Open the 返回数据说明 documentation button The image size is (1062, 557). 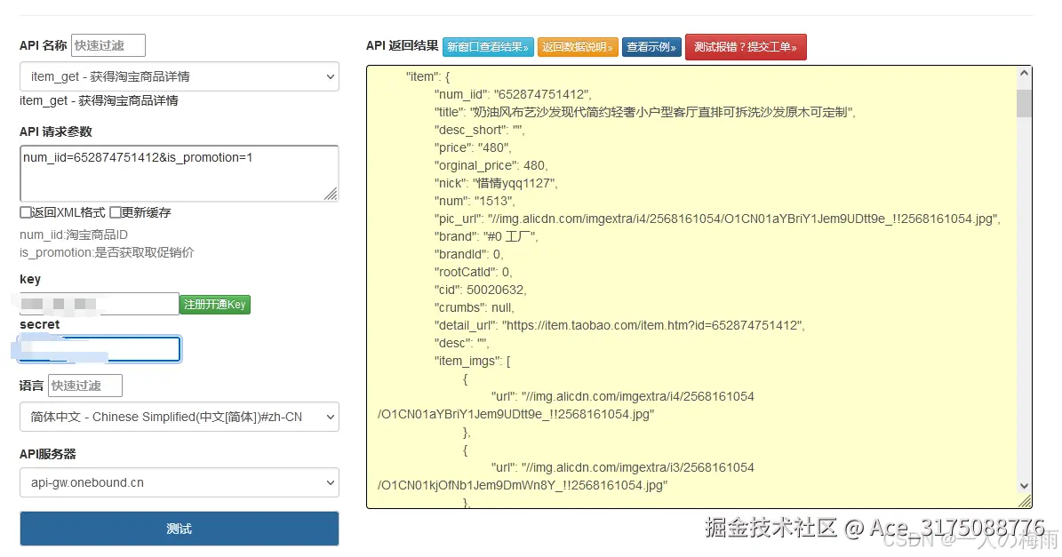click(x=578, y=46)
